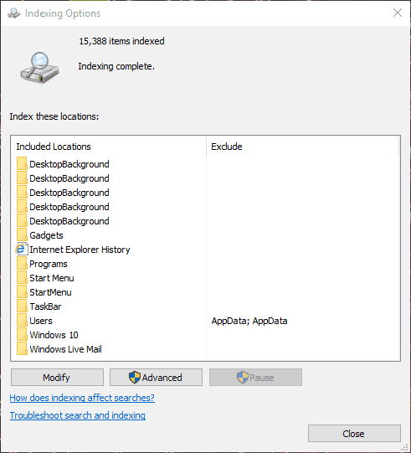This screenshot has width=411, height=453.
Task: Click the "Exclude" column header
Action: (227, 147)
